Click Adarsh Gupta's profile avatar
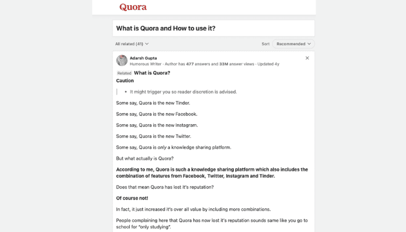 (x=122, y=61)
